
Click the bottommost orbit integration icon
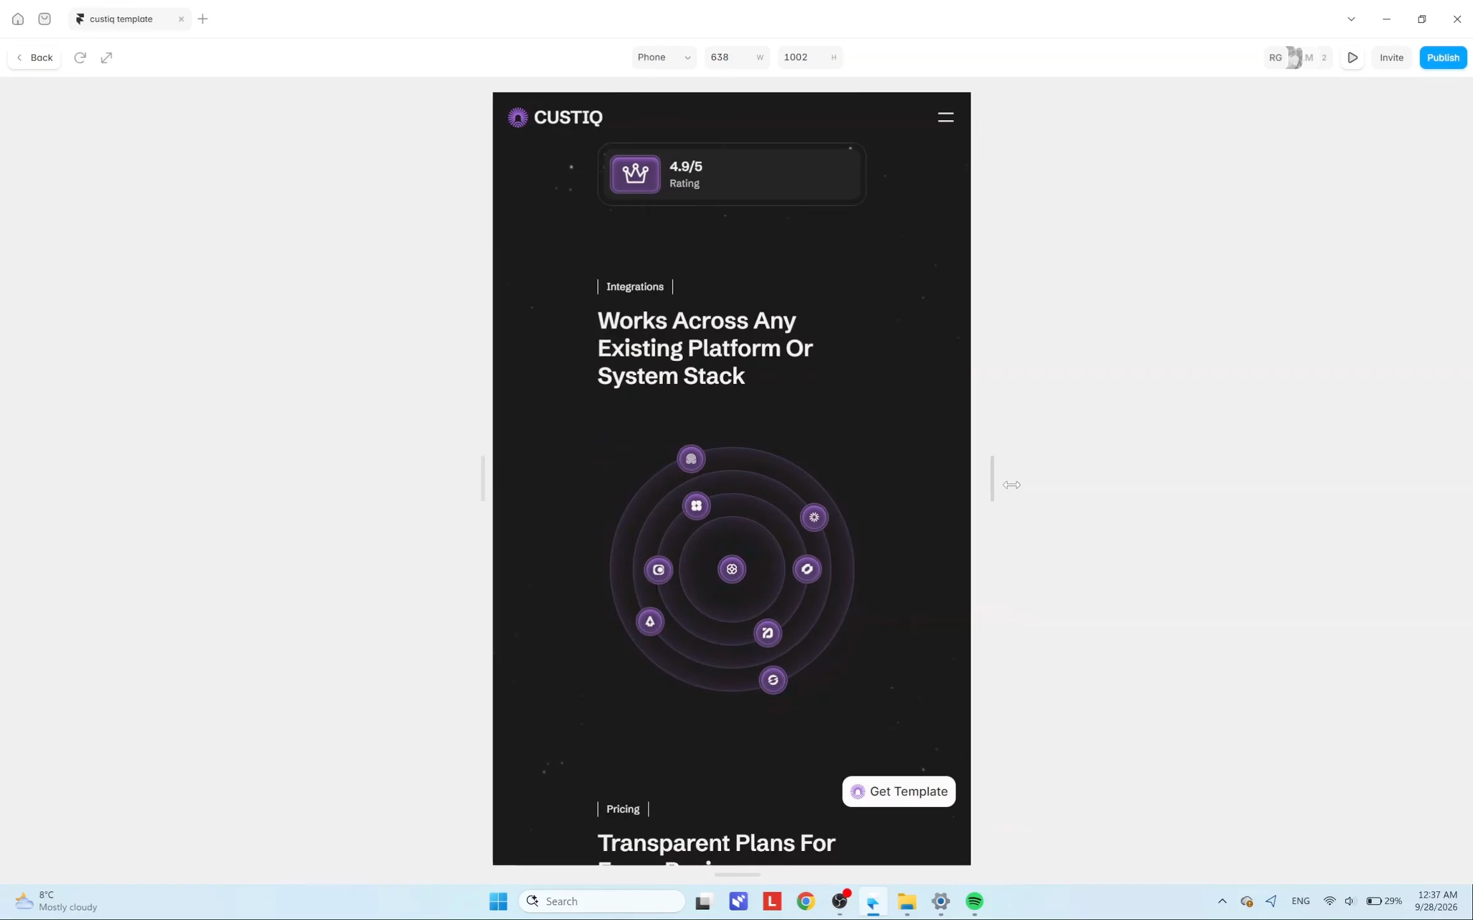point(773,680)
